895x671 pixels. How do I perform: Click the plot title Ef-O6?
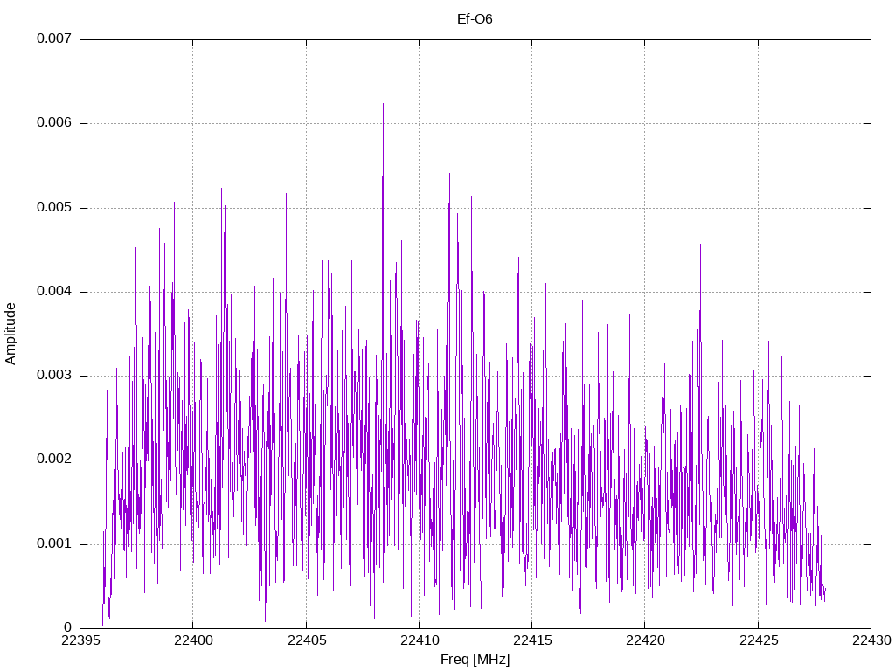click(475, 19)
